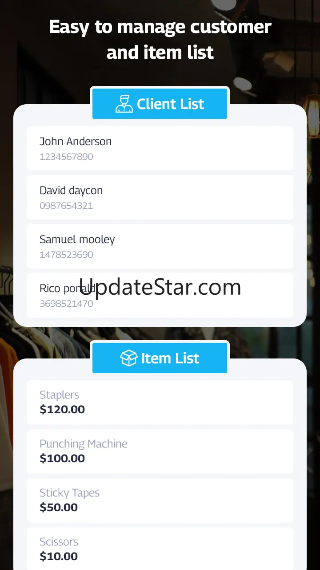Image resolution: width=320 pixels, height=570 pixels.
Task: Open the Sticky Tapes item
Action: pos(160,501)
